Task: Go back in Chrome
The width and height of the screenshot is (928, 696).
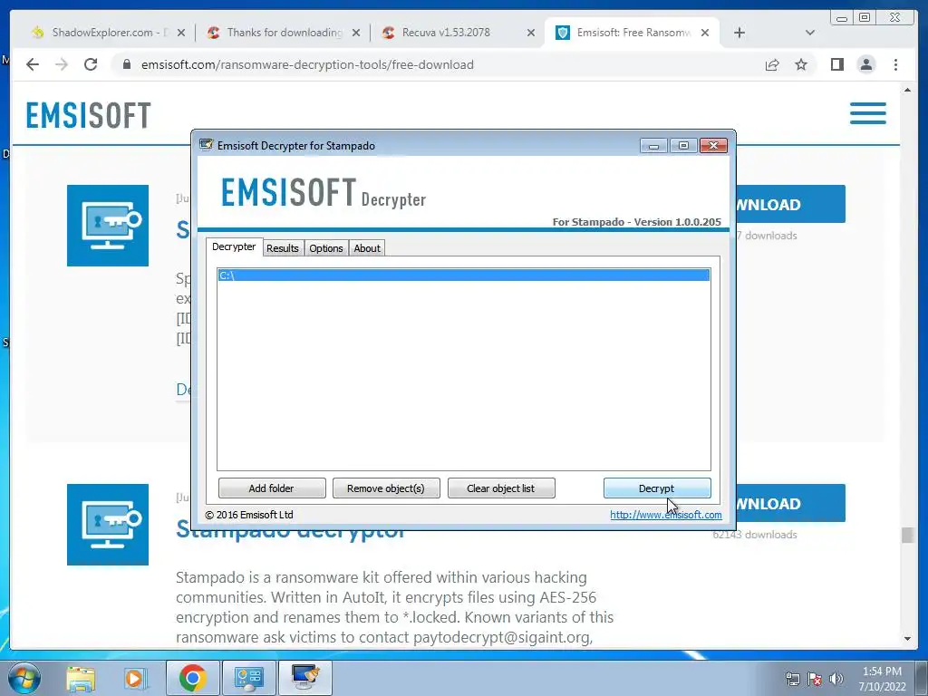Action: [x=33, y=64]
